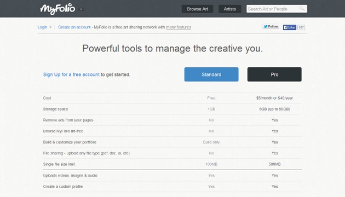Image resolution: width=345 pixels, height=197 pixels.
Task: Select the Free cost value
Action: (x=211, y=98)
